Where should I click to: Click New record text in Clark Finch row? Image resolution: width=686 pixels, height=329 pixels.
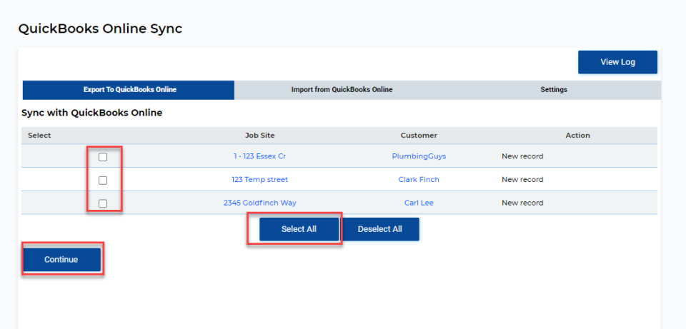click(x=522, y=180)
